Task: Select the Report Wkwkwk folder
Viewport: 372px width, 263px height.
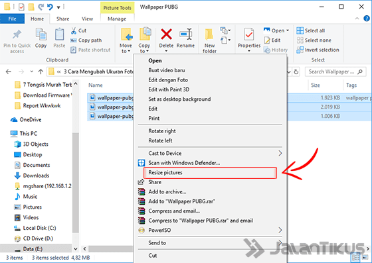Action: tap(37, 106)
